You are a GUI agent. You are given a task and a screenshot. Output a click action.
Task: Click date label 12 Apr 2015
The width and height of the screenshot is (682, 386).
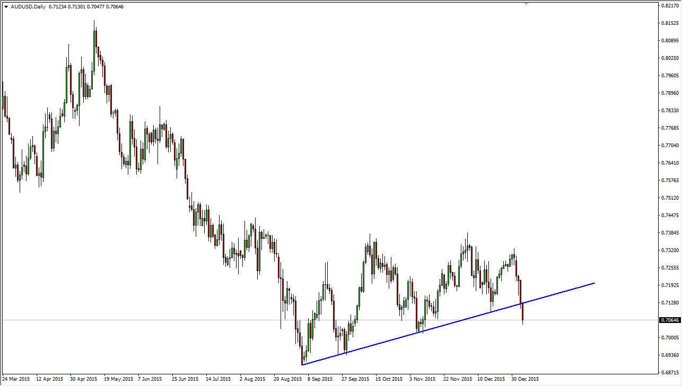coord(50,379)
